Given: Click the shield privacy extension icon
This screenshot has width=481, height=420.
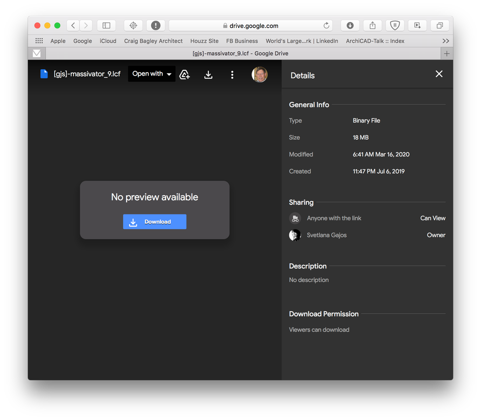Looking at the screenshot, I should 395,25.
